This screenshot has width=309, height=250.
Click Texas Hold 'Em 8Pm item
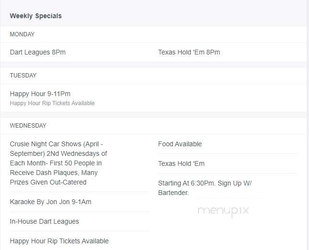point(189,52)
